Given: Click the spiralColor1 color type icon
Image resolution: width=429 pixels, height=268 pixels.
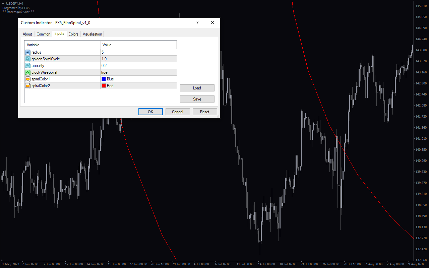Looking at the screenshot, I should [x=28, y=79].
